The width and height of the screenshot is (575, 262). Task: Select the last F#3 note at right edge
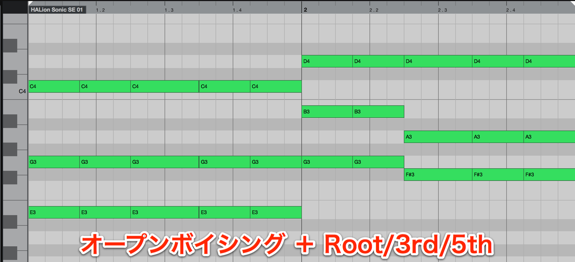pyautogui.click(x=549, y=175)
